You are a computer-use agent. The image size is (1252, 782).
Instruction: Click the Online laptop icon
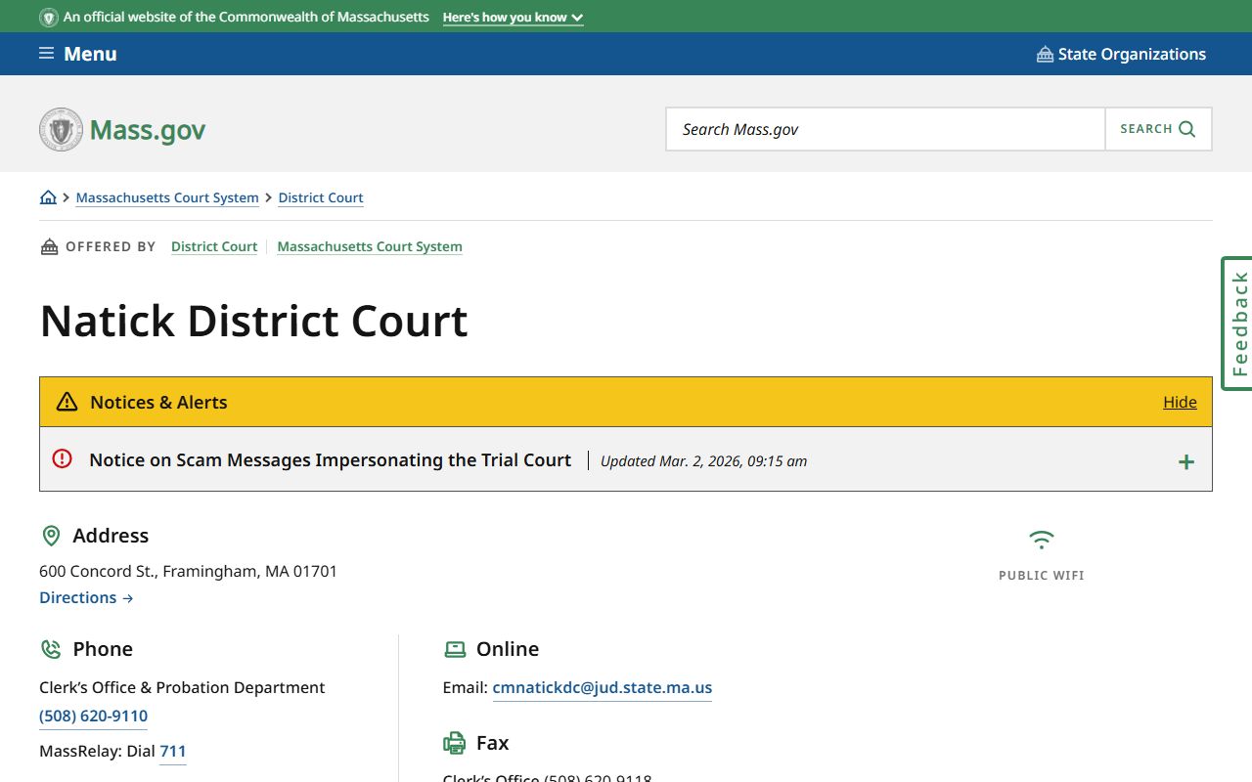pyautogui.click(x=455, y=649)
